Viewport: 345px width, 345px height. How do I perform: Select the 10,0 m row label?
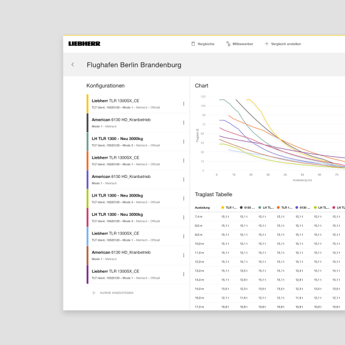click(200, 244)
